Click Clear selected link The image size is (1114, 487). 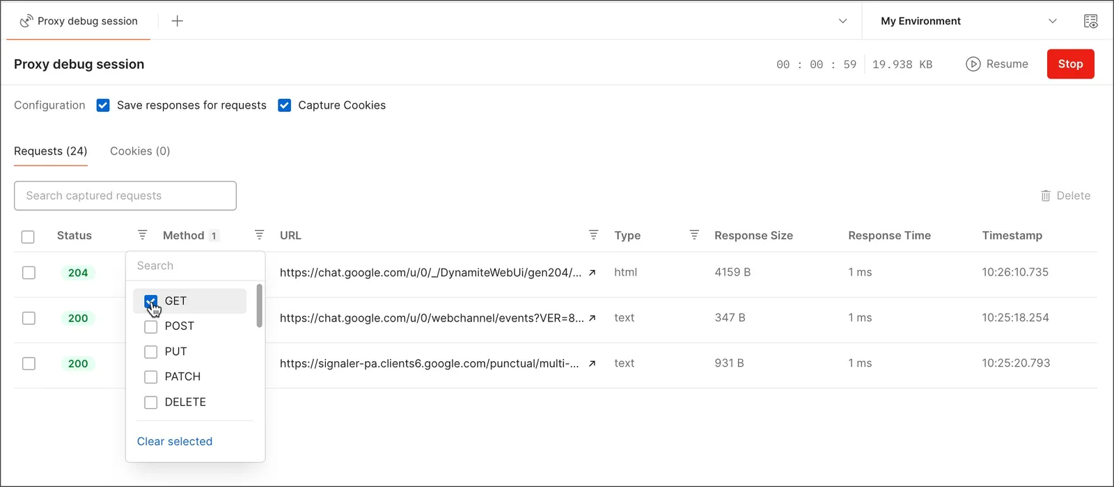coord(175,441)
